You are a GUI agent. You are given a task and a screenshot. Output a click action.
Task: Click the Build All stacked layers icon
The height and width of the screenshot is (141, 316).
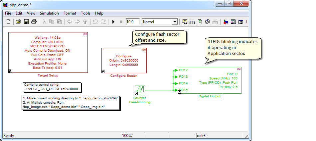click(207, 22)
